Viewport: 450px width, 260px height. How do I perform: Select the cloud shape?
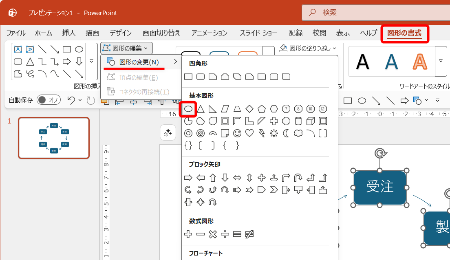pos(298,133)
